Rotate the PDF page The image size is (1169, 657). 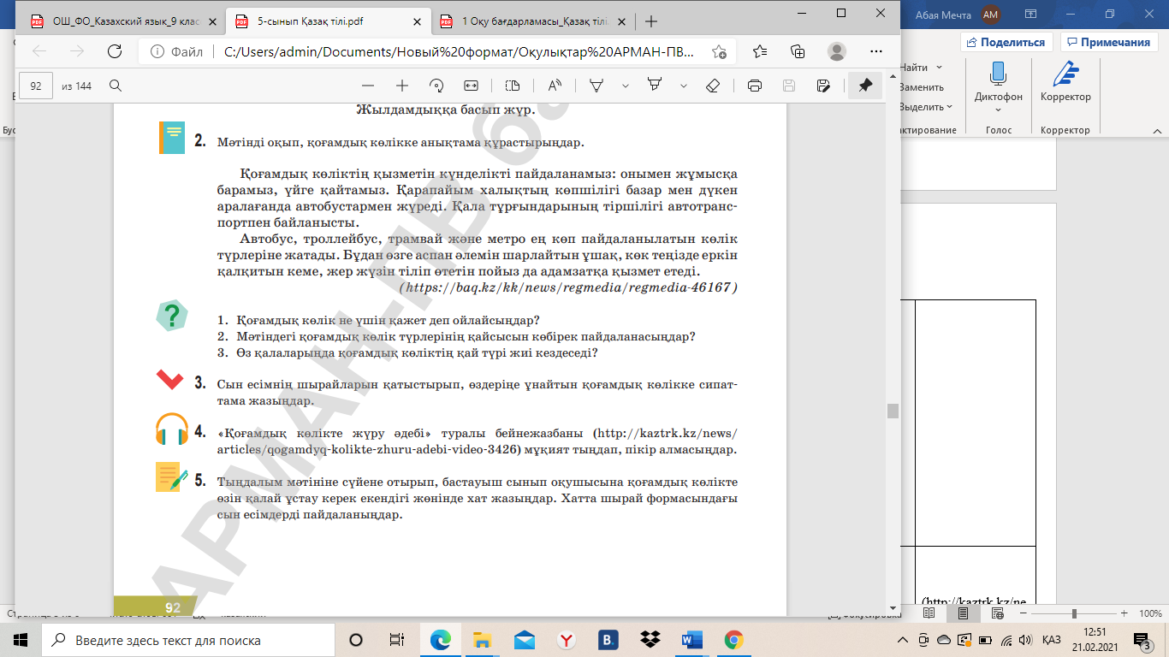pos(436,86)
